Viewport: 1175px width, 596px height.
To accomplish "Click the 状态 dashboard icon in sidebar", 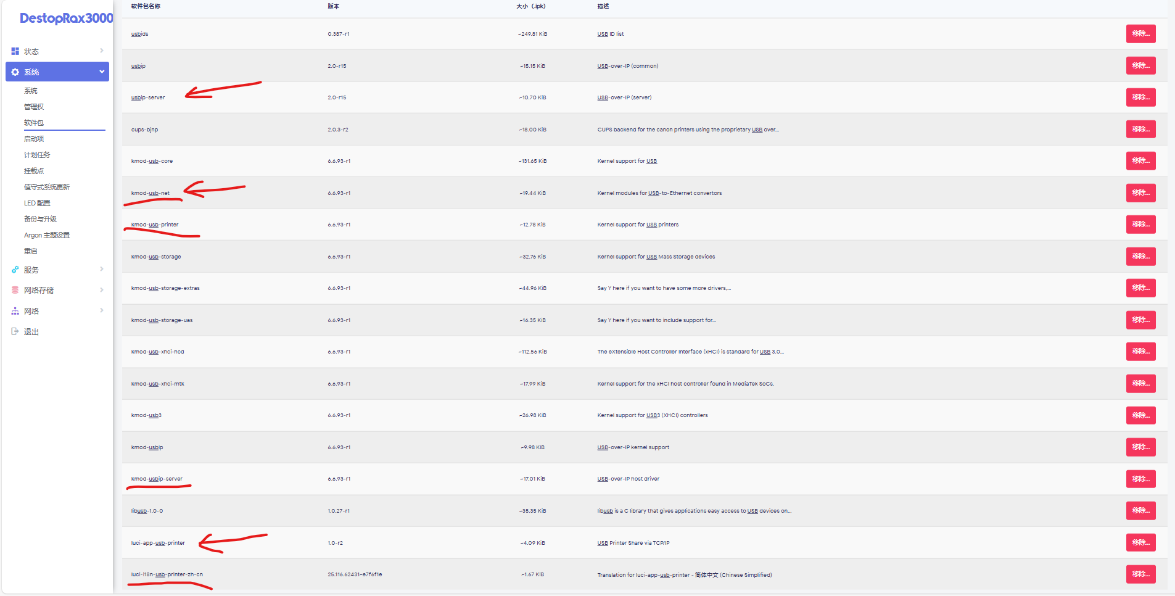I will click(x=15, y=51).
